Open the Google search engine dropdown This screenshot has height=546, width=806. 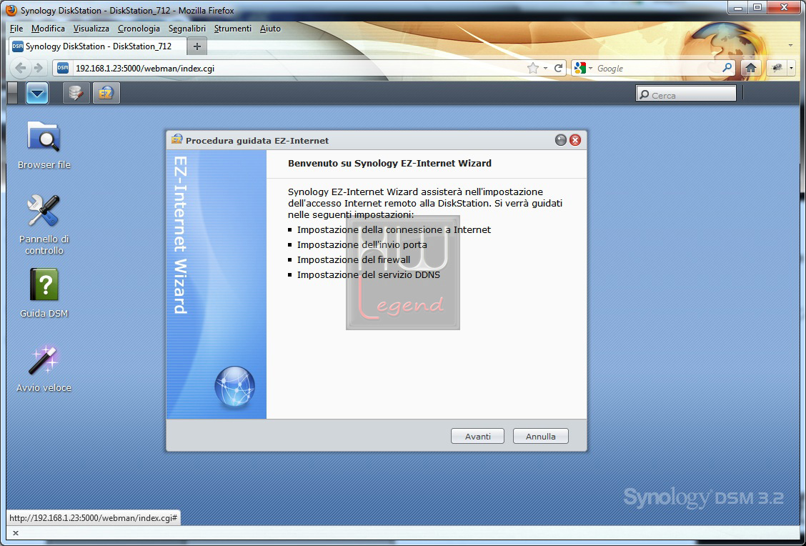click(x=584, y=68)
